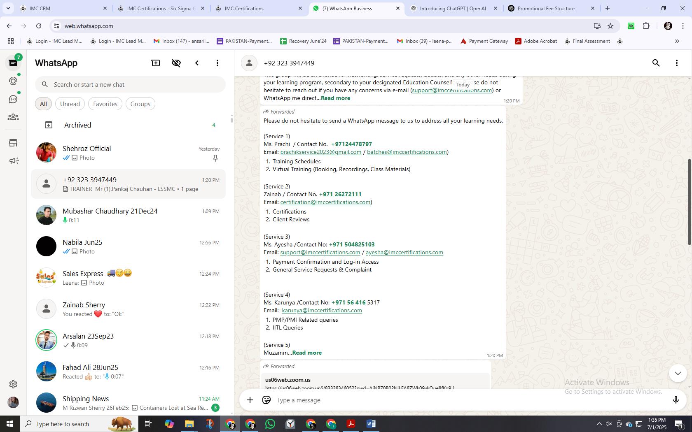
Task: Click the pin icon on Shehroz Official chat
Action: pyautogui.click(x=215, y=158)
